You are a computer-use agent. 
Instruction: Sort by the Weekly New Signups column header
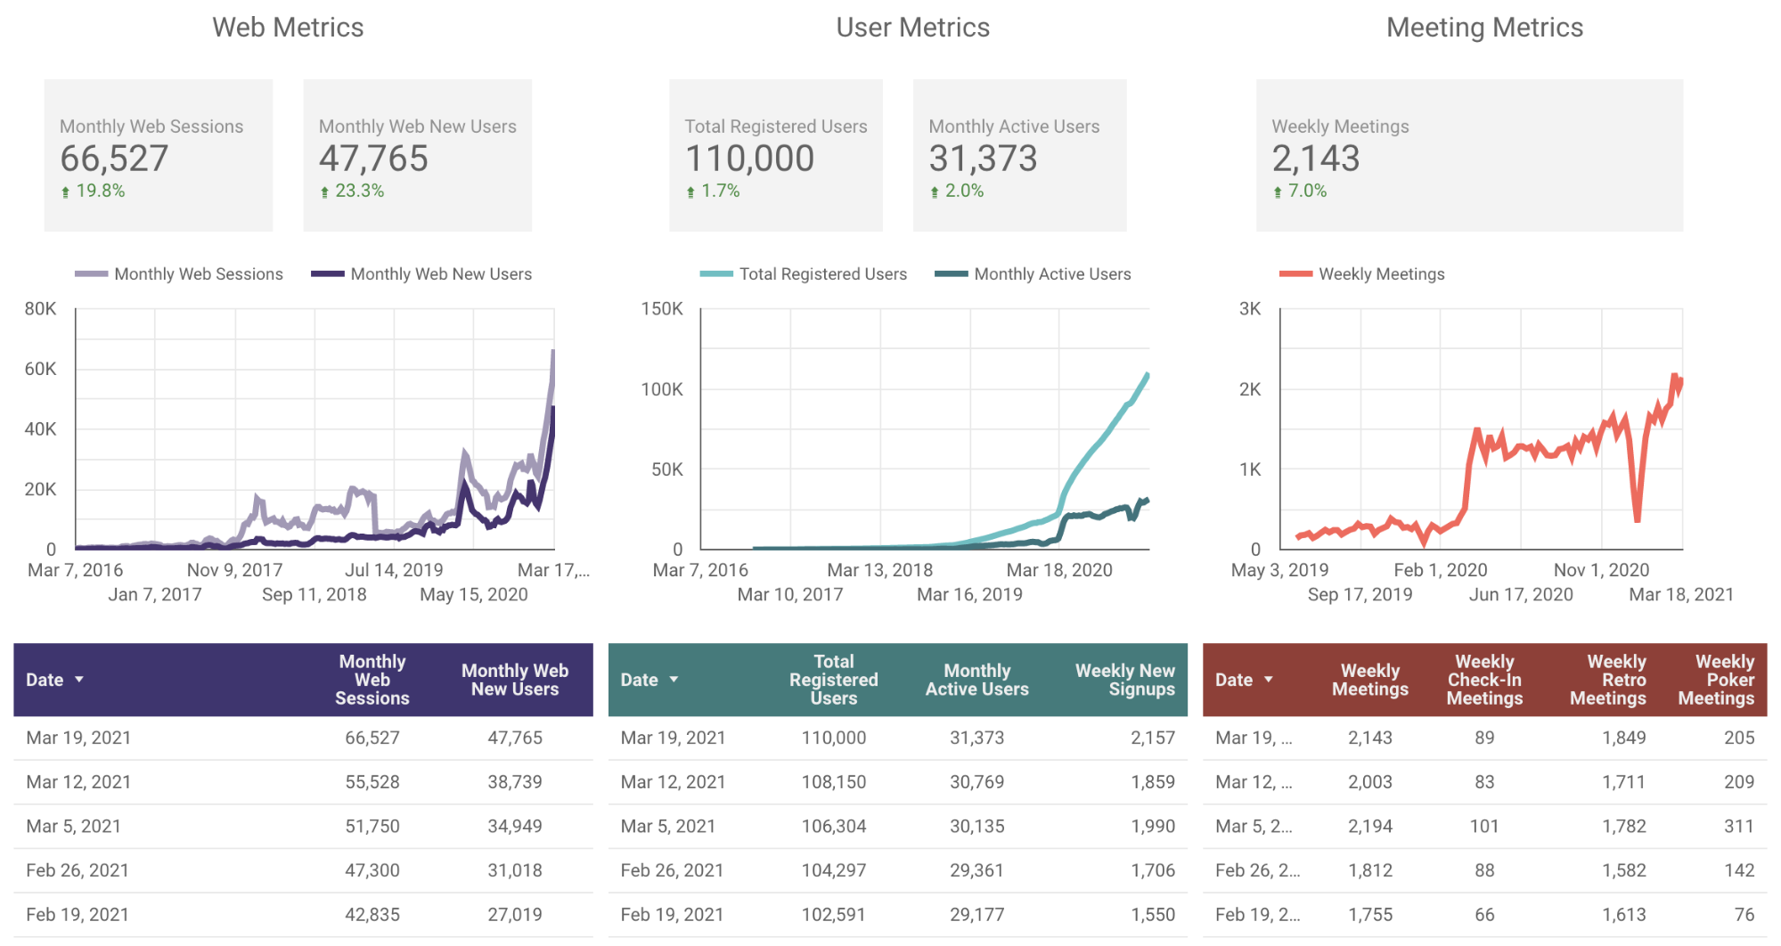coord(1125,679)
